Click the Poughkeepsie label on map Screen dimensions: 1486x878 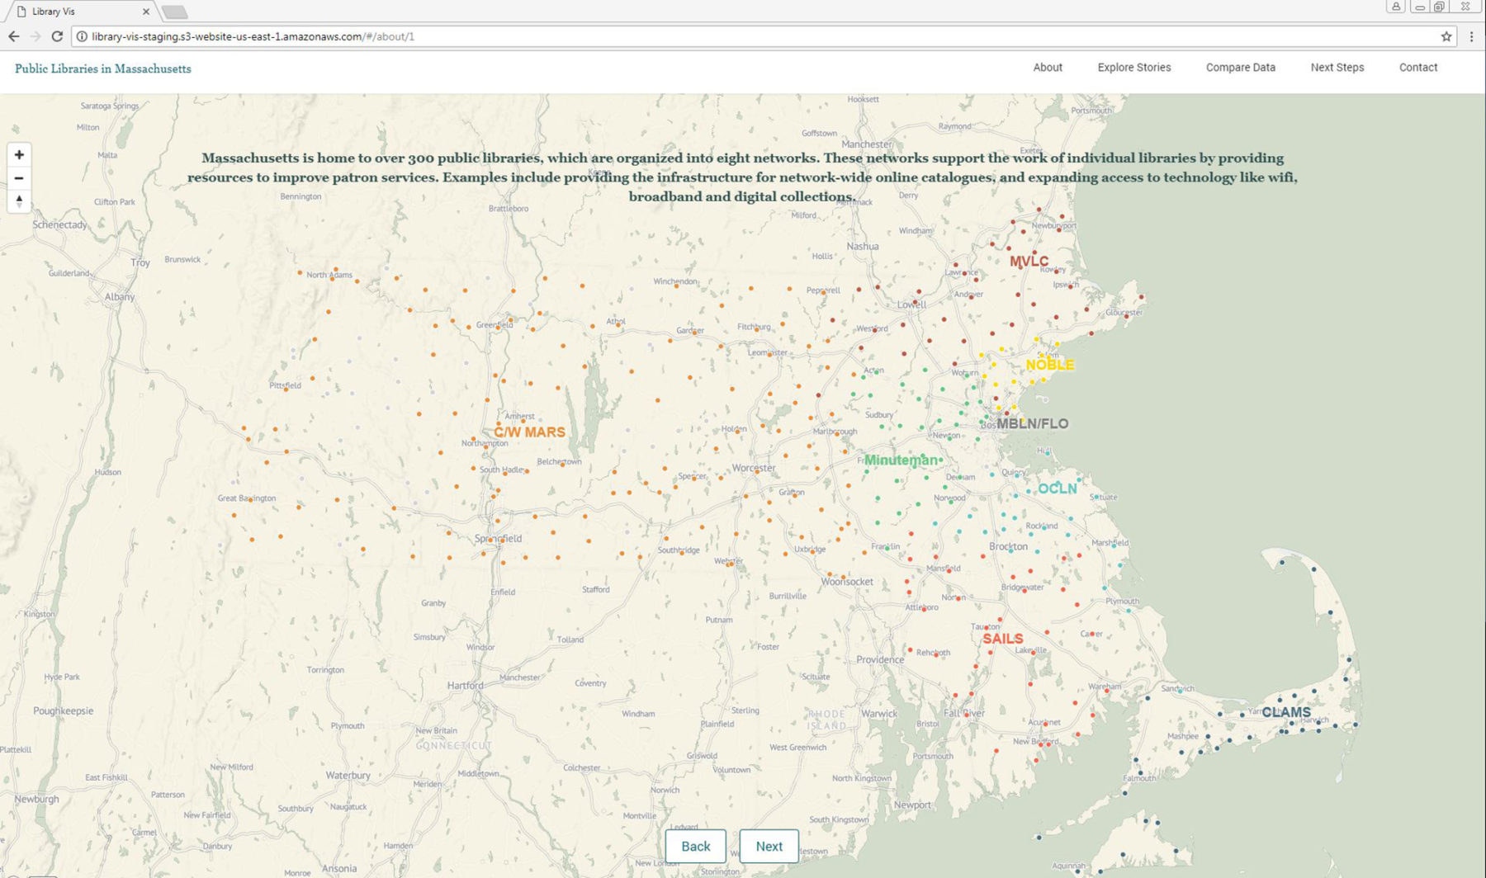pos(63,710)
